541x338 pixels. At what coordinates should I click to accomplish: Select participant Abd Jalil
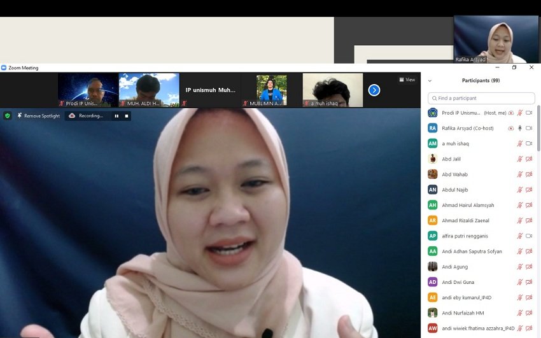click(481, 159)
